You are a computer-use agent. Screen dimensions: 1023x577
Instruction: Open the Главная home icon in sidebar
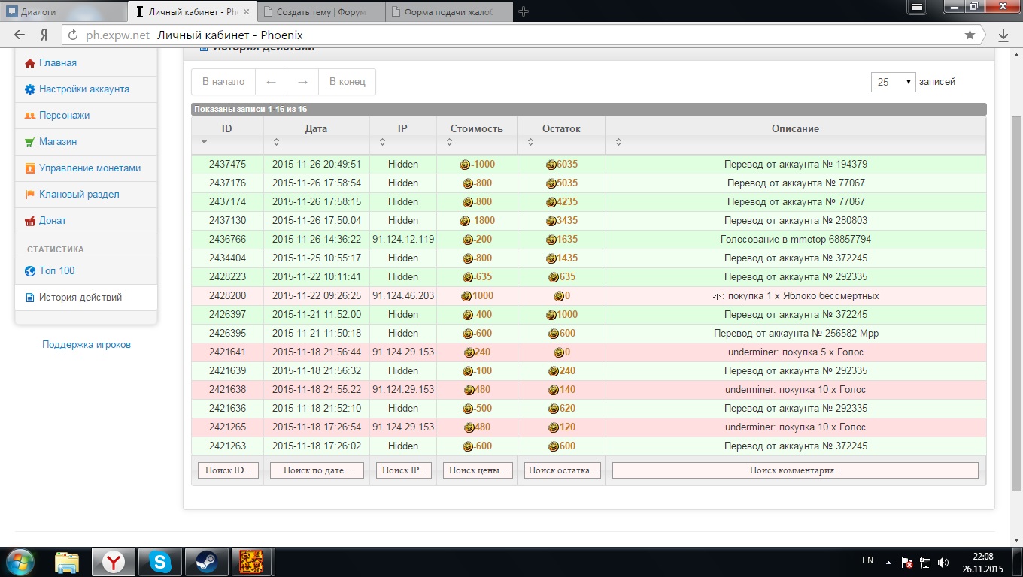point(30,63)
